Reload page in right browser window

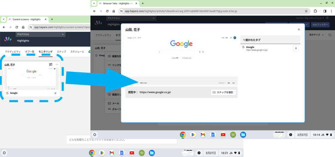pyautogui.click(x=107, y=11)
